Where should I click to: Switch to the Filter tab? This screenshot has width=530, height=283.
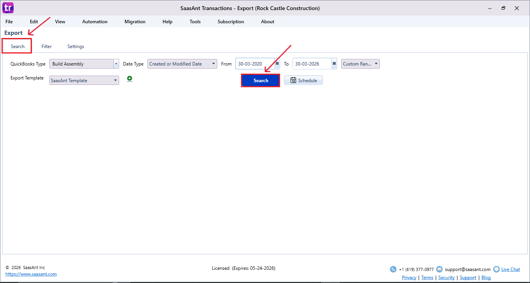[x=47, y=47]
